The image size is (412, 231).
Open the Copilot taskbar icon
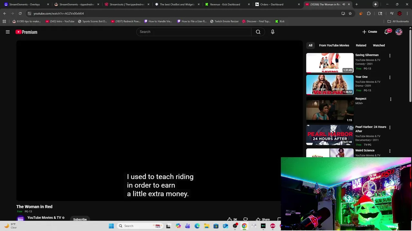pyautogui.click(x=178, y=226)
